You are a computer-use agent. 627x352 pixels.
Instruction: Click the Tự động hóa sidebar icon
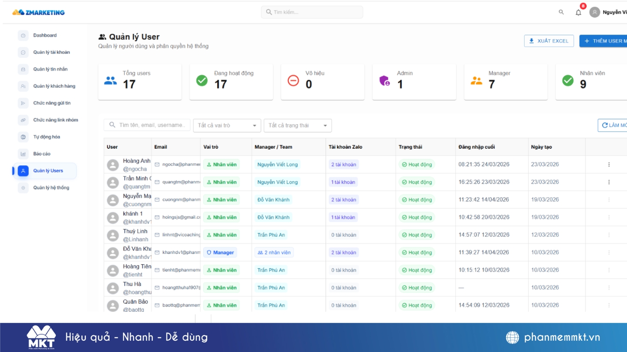pyautogui.click(x=23, y=137)
